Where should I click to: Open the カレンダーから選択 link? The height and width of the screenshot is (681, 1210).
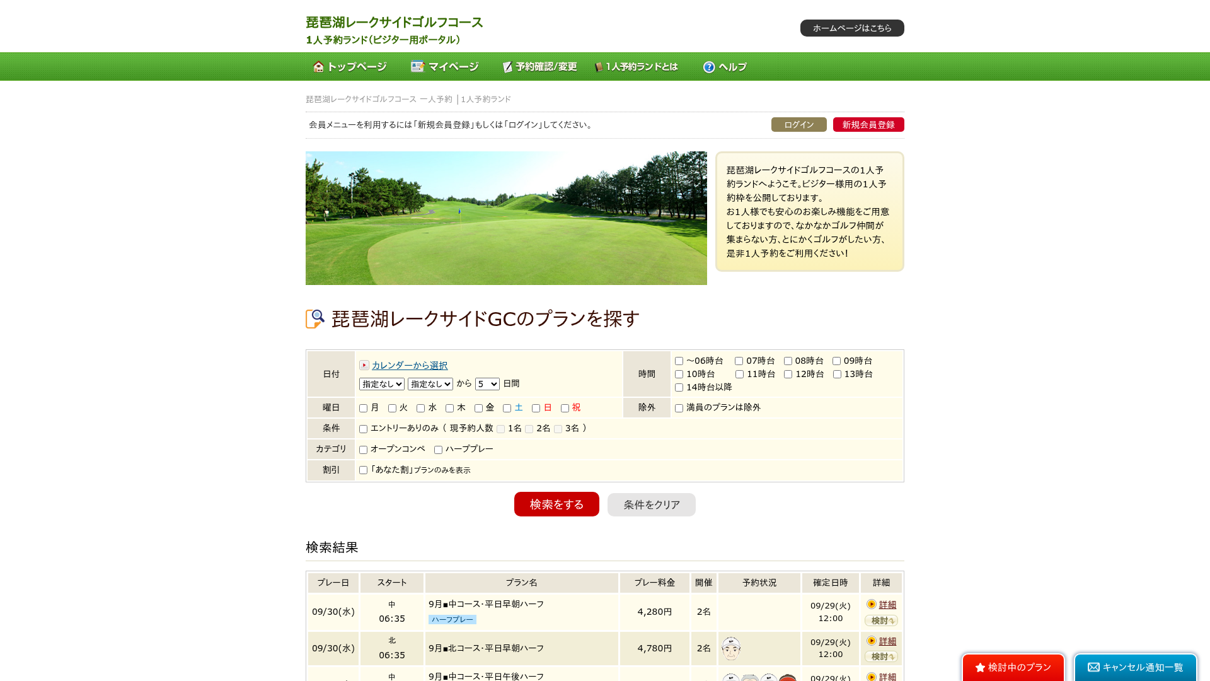410,366
